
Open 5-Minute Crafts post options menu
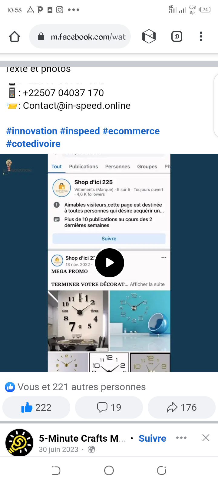(181, 438)
